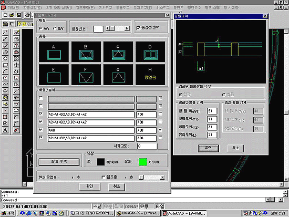
Task: Select the 없음 radio in the window-frame spec dialog
Action: (x=224, y=95)
